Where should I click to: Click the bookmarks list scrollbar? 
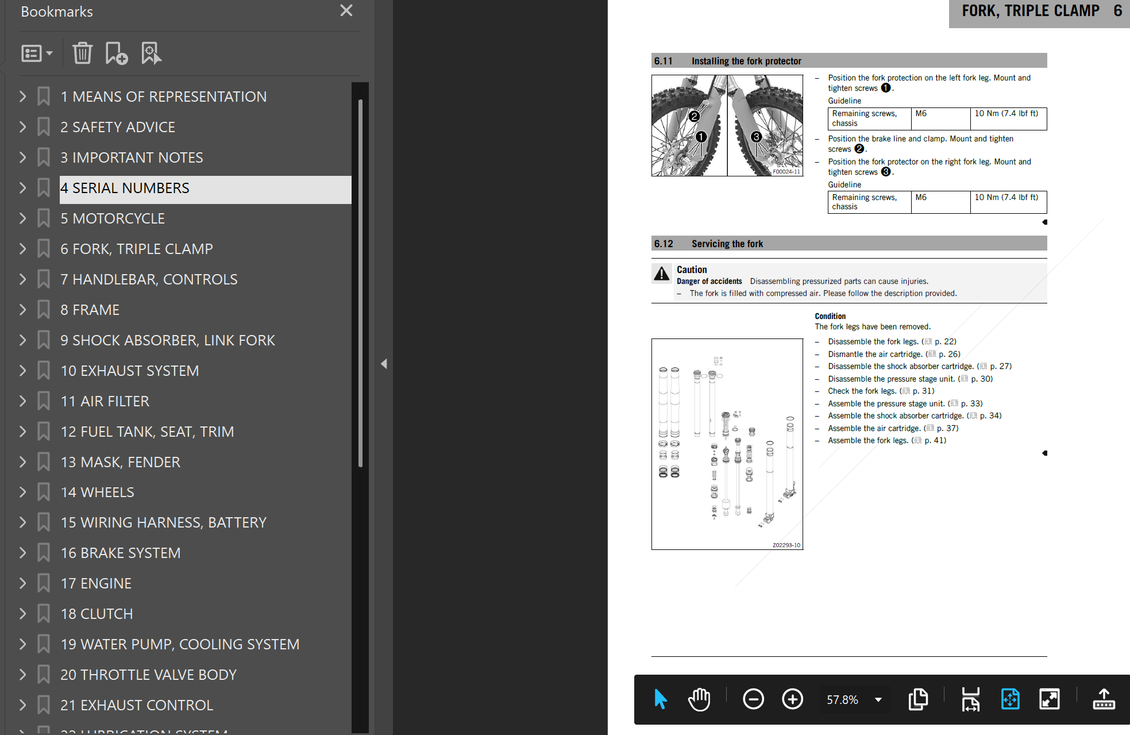click(x=360, y=283)
